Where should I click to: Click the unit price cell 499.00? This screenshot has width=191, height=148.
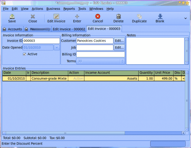click(163, 79)
